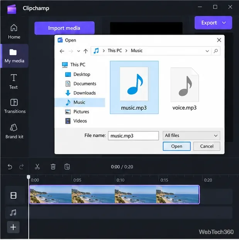The height and width of the screenshot is (240, 239).
Task: Add a track with the plus button
Action: coord(13,227)
